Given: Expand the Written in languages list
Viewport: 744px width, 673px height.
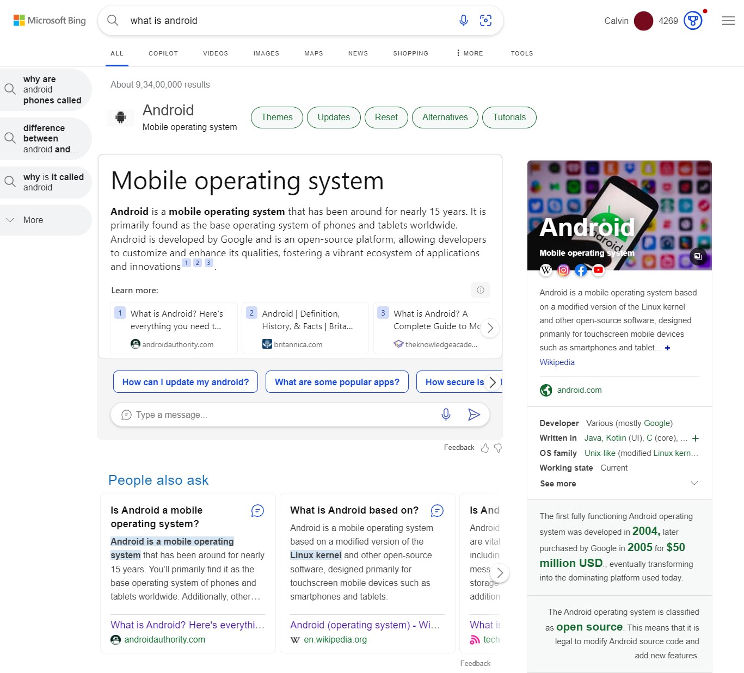Looking at the screenshot, I should click(695, 439).
